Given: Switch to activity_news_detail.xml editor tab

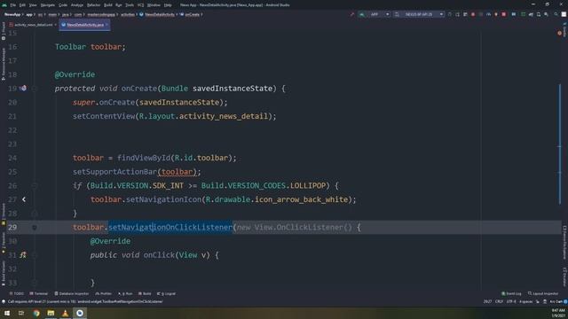Looking at the screenshot, I should tap(32, 25).
